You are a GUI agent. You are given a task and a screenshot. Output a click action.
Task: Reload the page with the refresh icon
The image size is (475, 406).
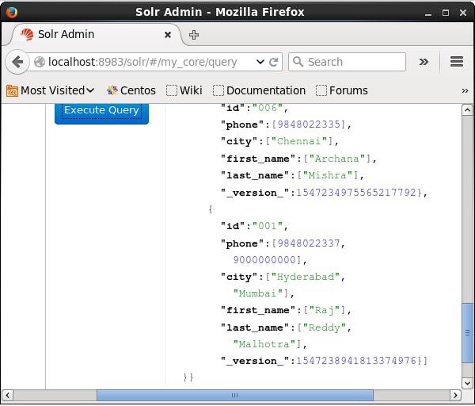(x=274, y=62)
